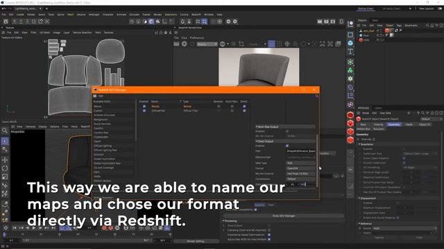Viewport: 444px width, 249px height.
Task: Open the Redshift menu in main menu bar
Action: click(x=196, y=15)
